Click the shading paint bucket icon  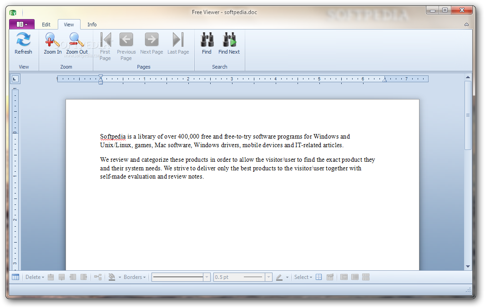pyautogui.click(x=111, y=277)
